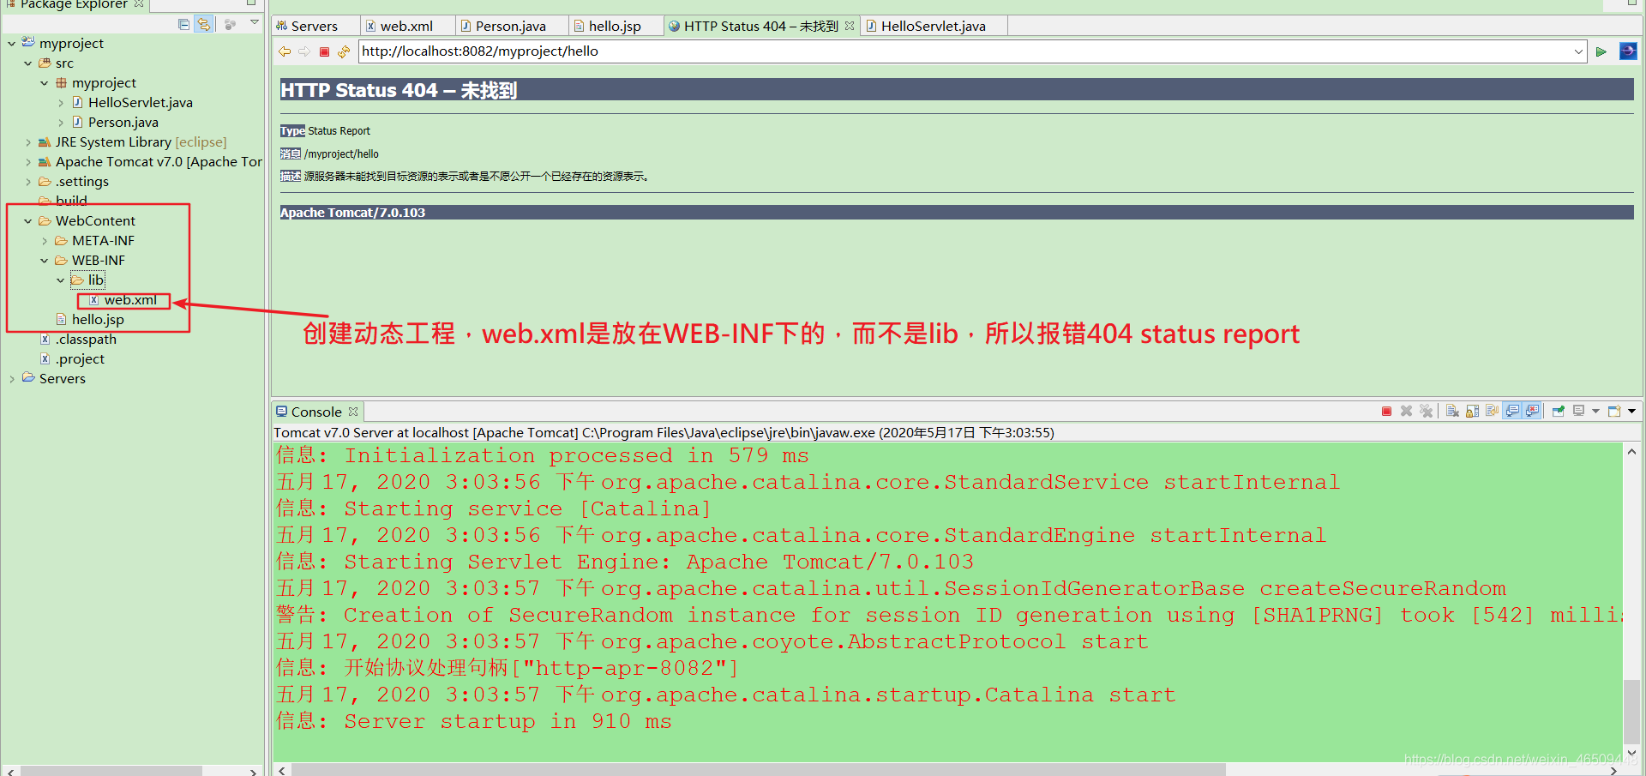Clear the Console output
Viewport: 1646px width, 776px height.
click(x=1452, y=412)
